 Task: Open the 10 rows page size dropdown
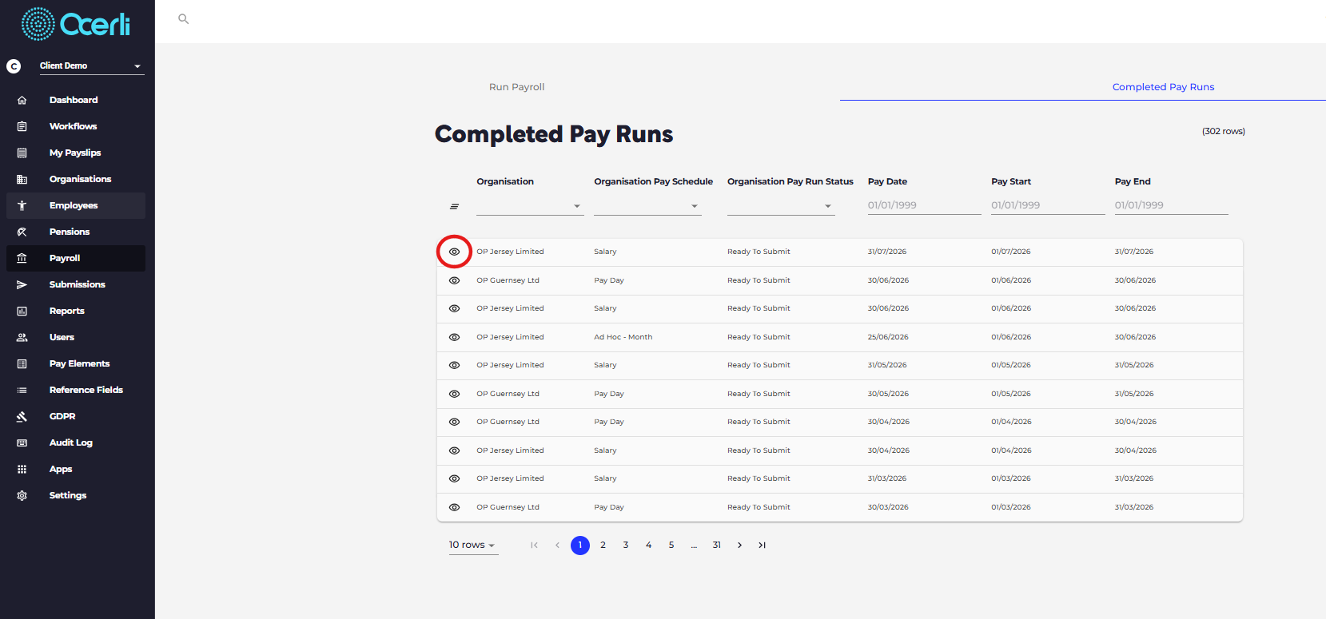[x=473, y=545]
